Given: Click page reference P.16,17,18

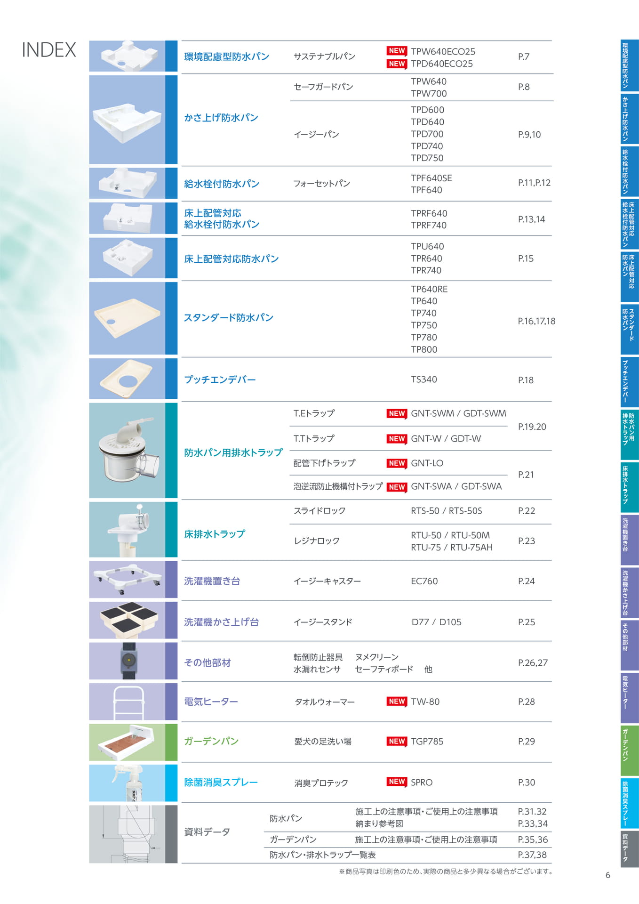Looking at the screenshot, I should pyautogui.click(x=536, y=321).
